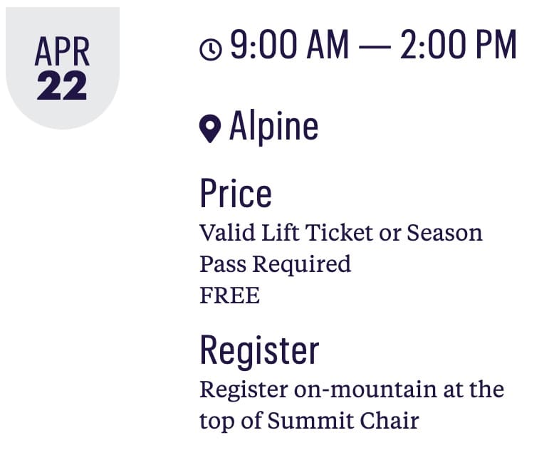Click the Valid Lift Ticket or Season line

341,233
